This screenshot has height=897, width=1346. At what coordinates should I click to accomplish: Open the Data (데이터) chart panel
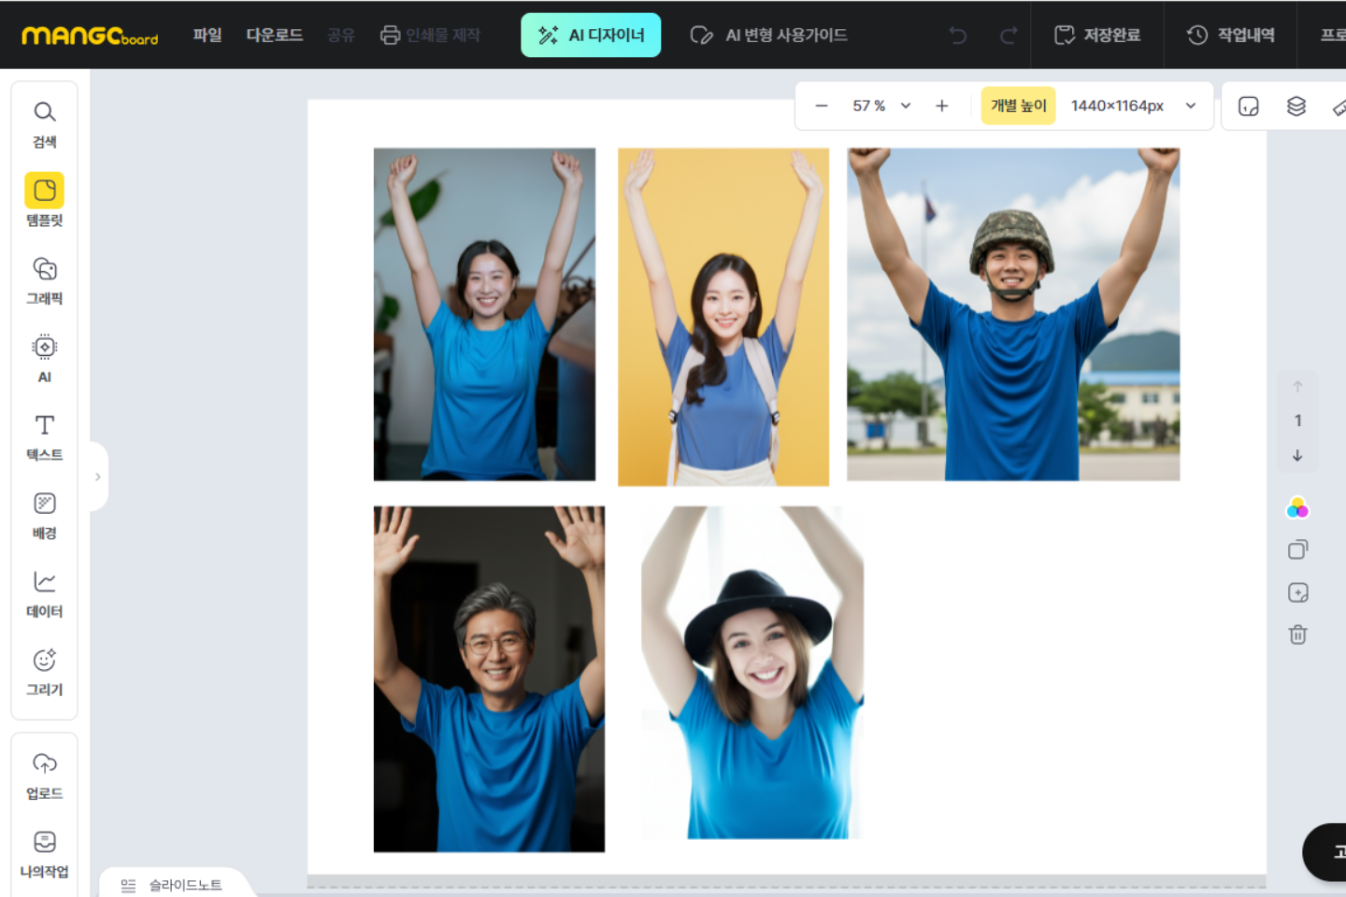44,594
